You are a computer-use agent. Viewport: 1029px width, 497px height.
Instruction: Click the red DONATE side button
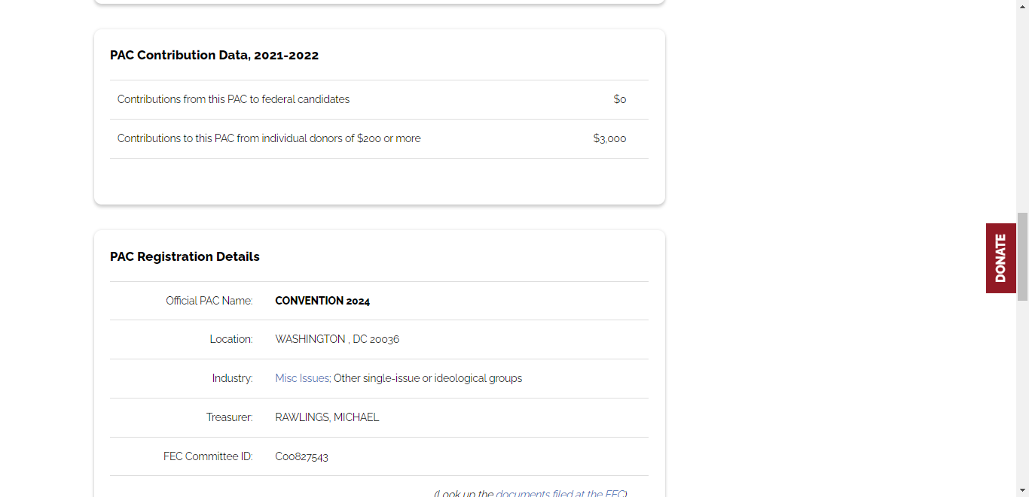(1000, 258)
